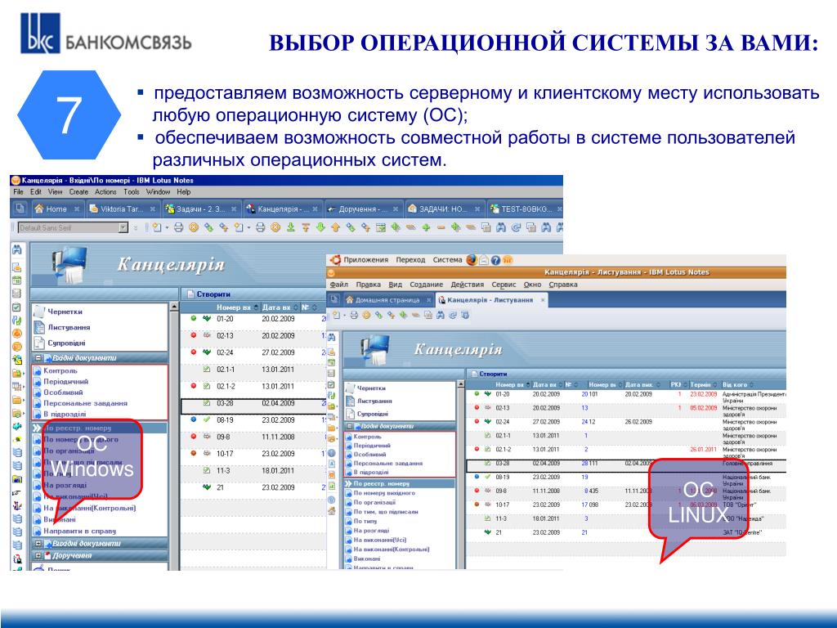Screen dimensions: 837x628
Task: Click the open-list button left of Home tab
Action: click(x=20, y=209)
